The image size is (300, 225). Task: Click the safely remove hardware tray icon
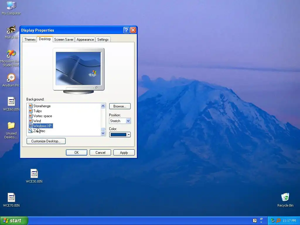[273, 221]
